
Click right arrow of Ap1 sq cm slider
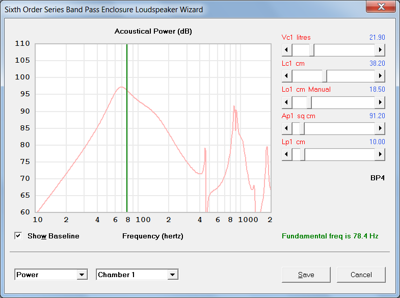point(380,128)
